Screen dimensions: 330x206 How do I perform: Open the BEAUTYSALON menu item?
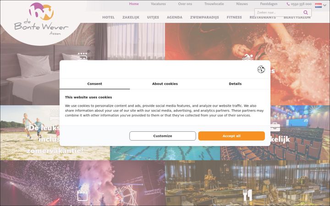coord(297,17)
